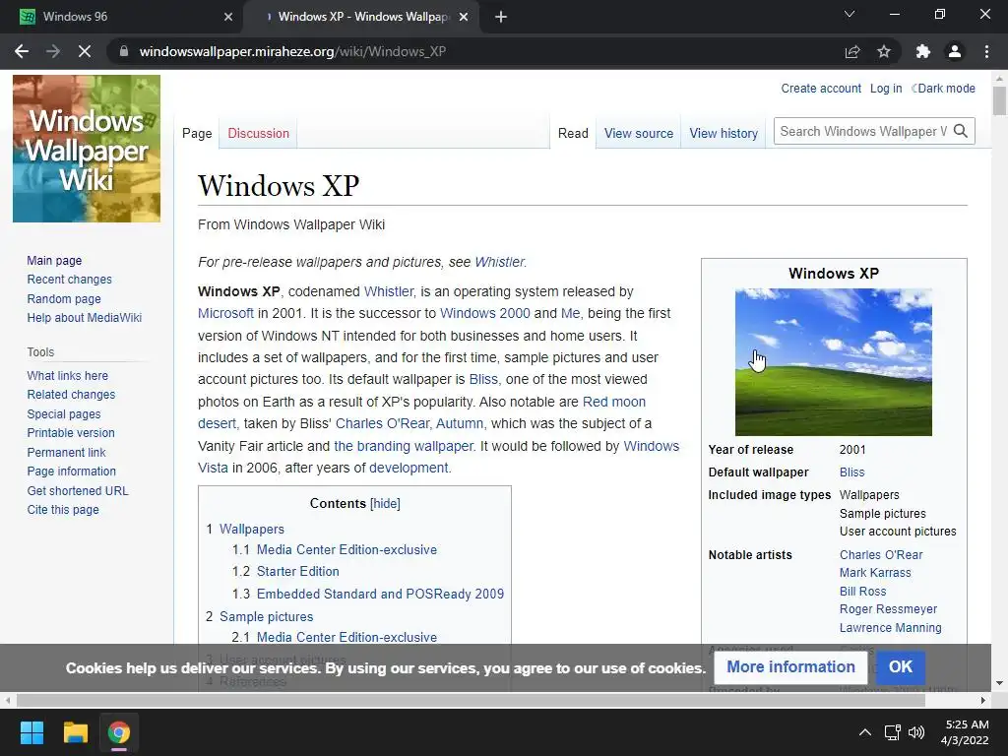Open the Chrome extensions puzzle icon
The width and height of the screenshot is (1008, 756).
click(x=923, y=51)
